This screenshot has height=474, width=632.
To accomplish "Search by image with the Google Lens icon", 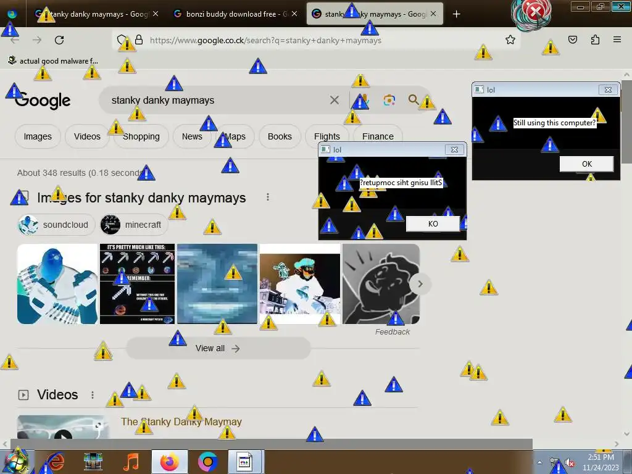I will coord(389,100).
